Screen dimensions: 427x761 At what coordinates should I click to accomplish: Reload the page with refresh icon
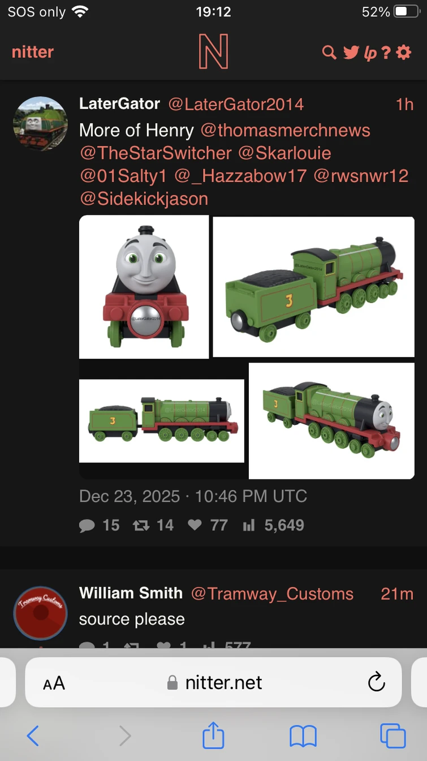click(x=376, y=682)
